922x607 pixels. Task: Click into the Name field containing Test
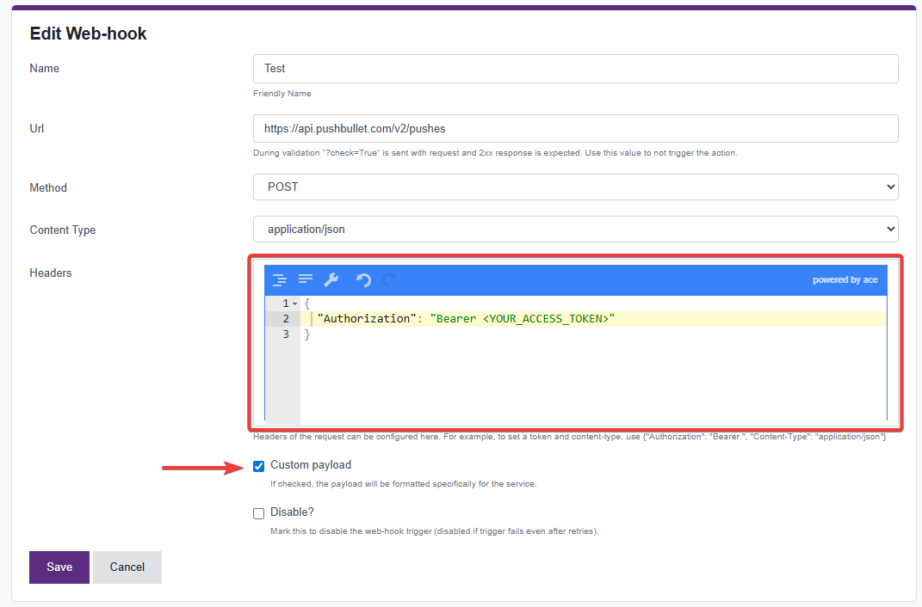coord(575,69)
